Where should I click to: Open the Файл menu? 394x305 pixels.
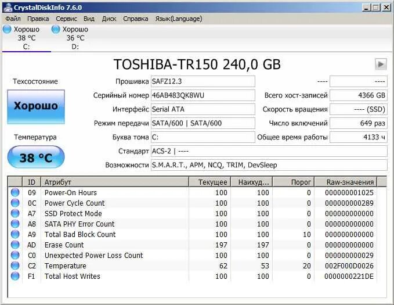point(13,19)
